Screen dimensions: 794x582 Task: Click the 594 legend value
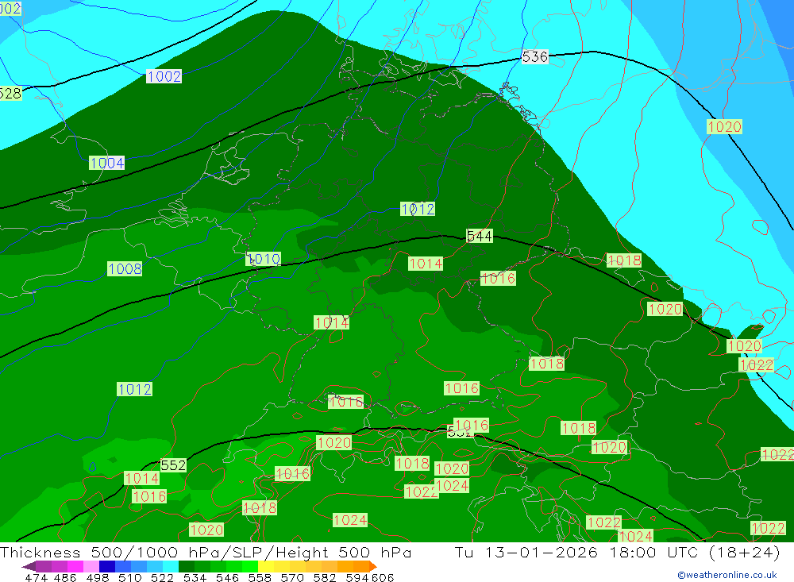[357, 577]
